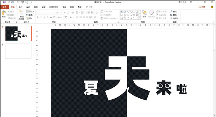
Task: Click the Copy icon
Action: (9, 15)
